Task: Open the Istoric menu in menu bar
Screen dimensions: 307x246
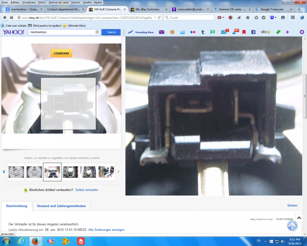Action: (42, 2)
